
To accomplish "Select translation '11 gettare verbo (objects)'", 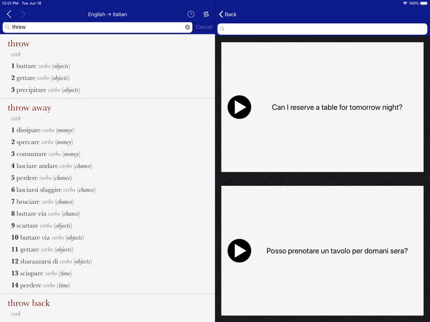I will pos(42,249).
